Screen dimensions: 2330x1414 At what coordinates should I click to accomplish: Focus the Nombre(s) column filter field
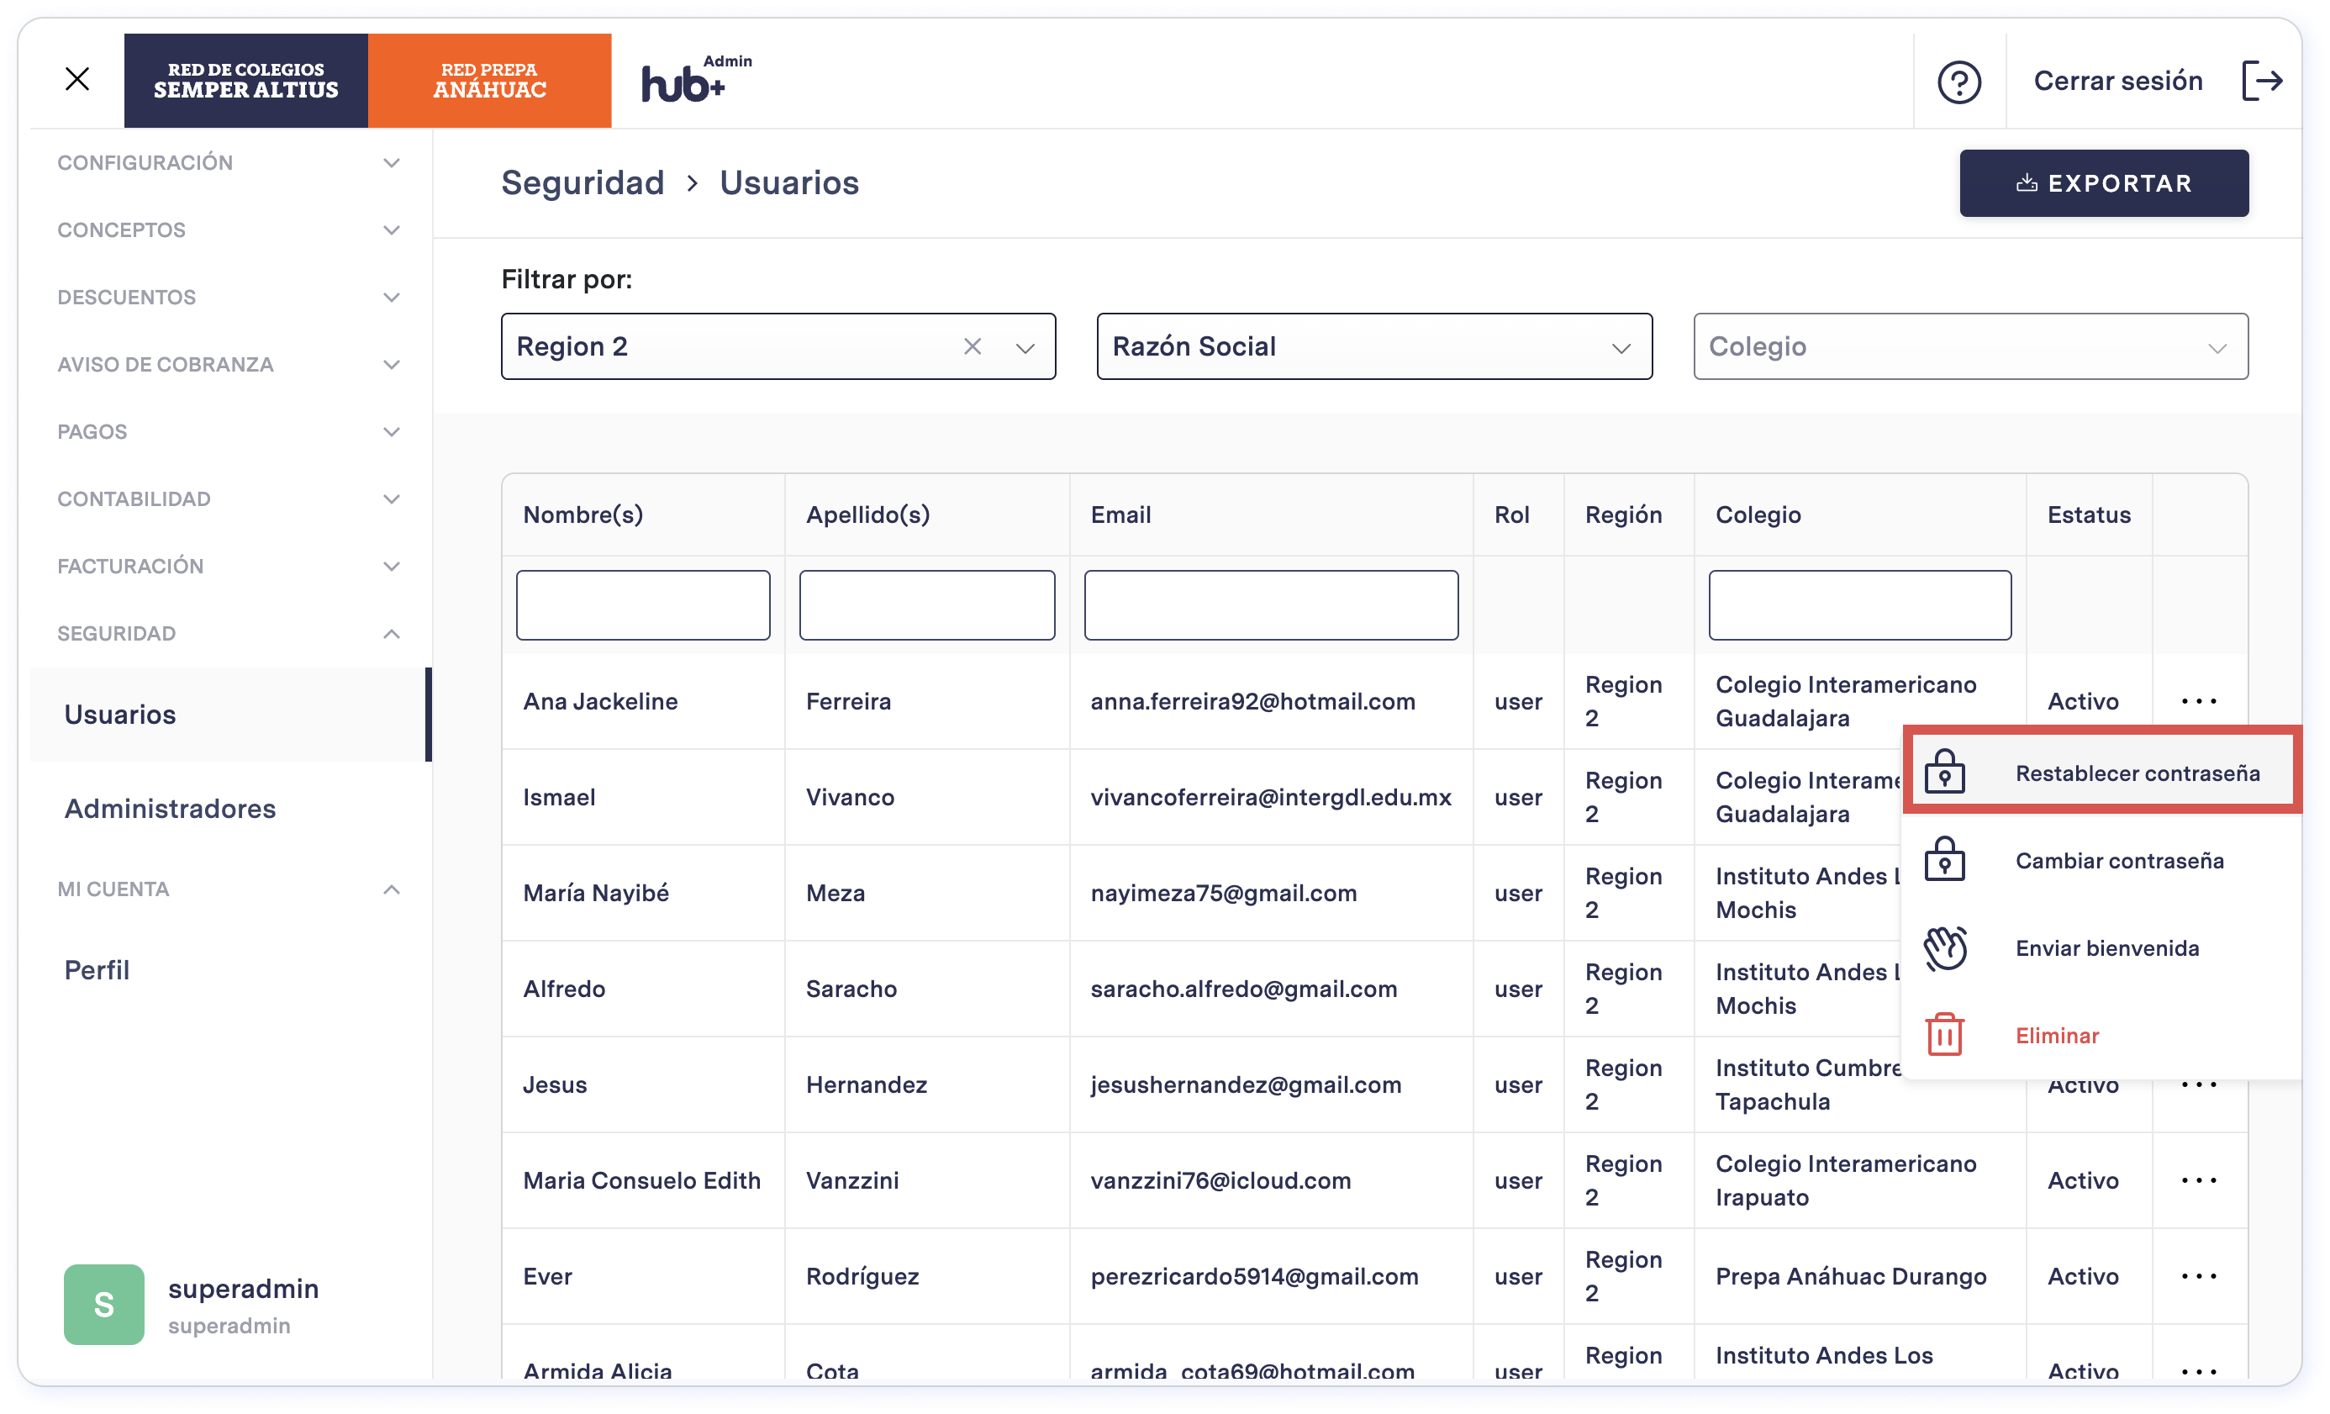[x=643, y=604]
